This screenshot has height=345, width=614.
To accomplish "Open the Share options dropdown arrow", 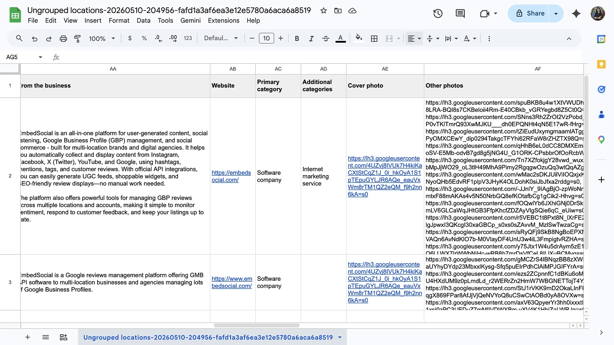I will coord(556,13).
